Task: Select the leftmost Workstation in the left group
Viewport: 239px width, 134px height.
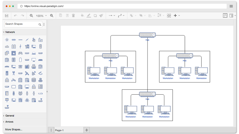Action: coord(94,72)
